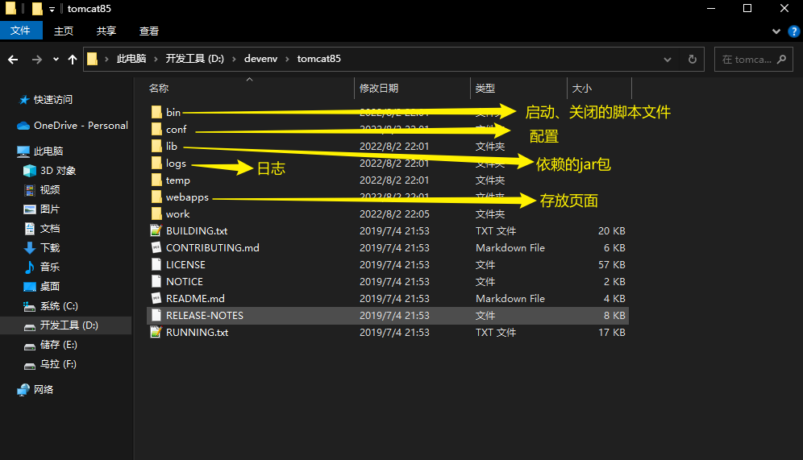Viewport: 803px width, 460px height.
Task: Select the webapps folder icon
Action: (156, 197)
